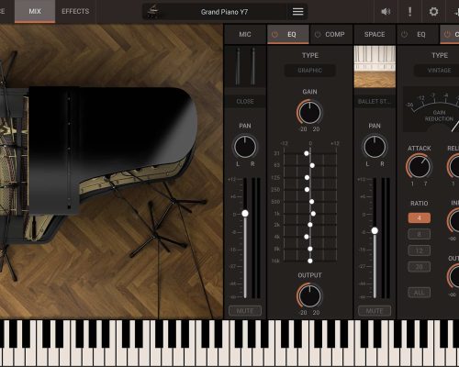
Task: Click the SPACE channel volume fader handle
Action: 375,230
